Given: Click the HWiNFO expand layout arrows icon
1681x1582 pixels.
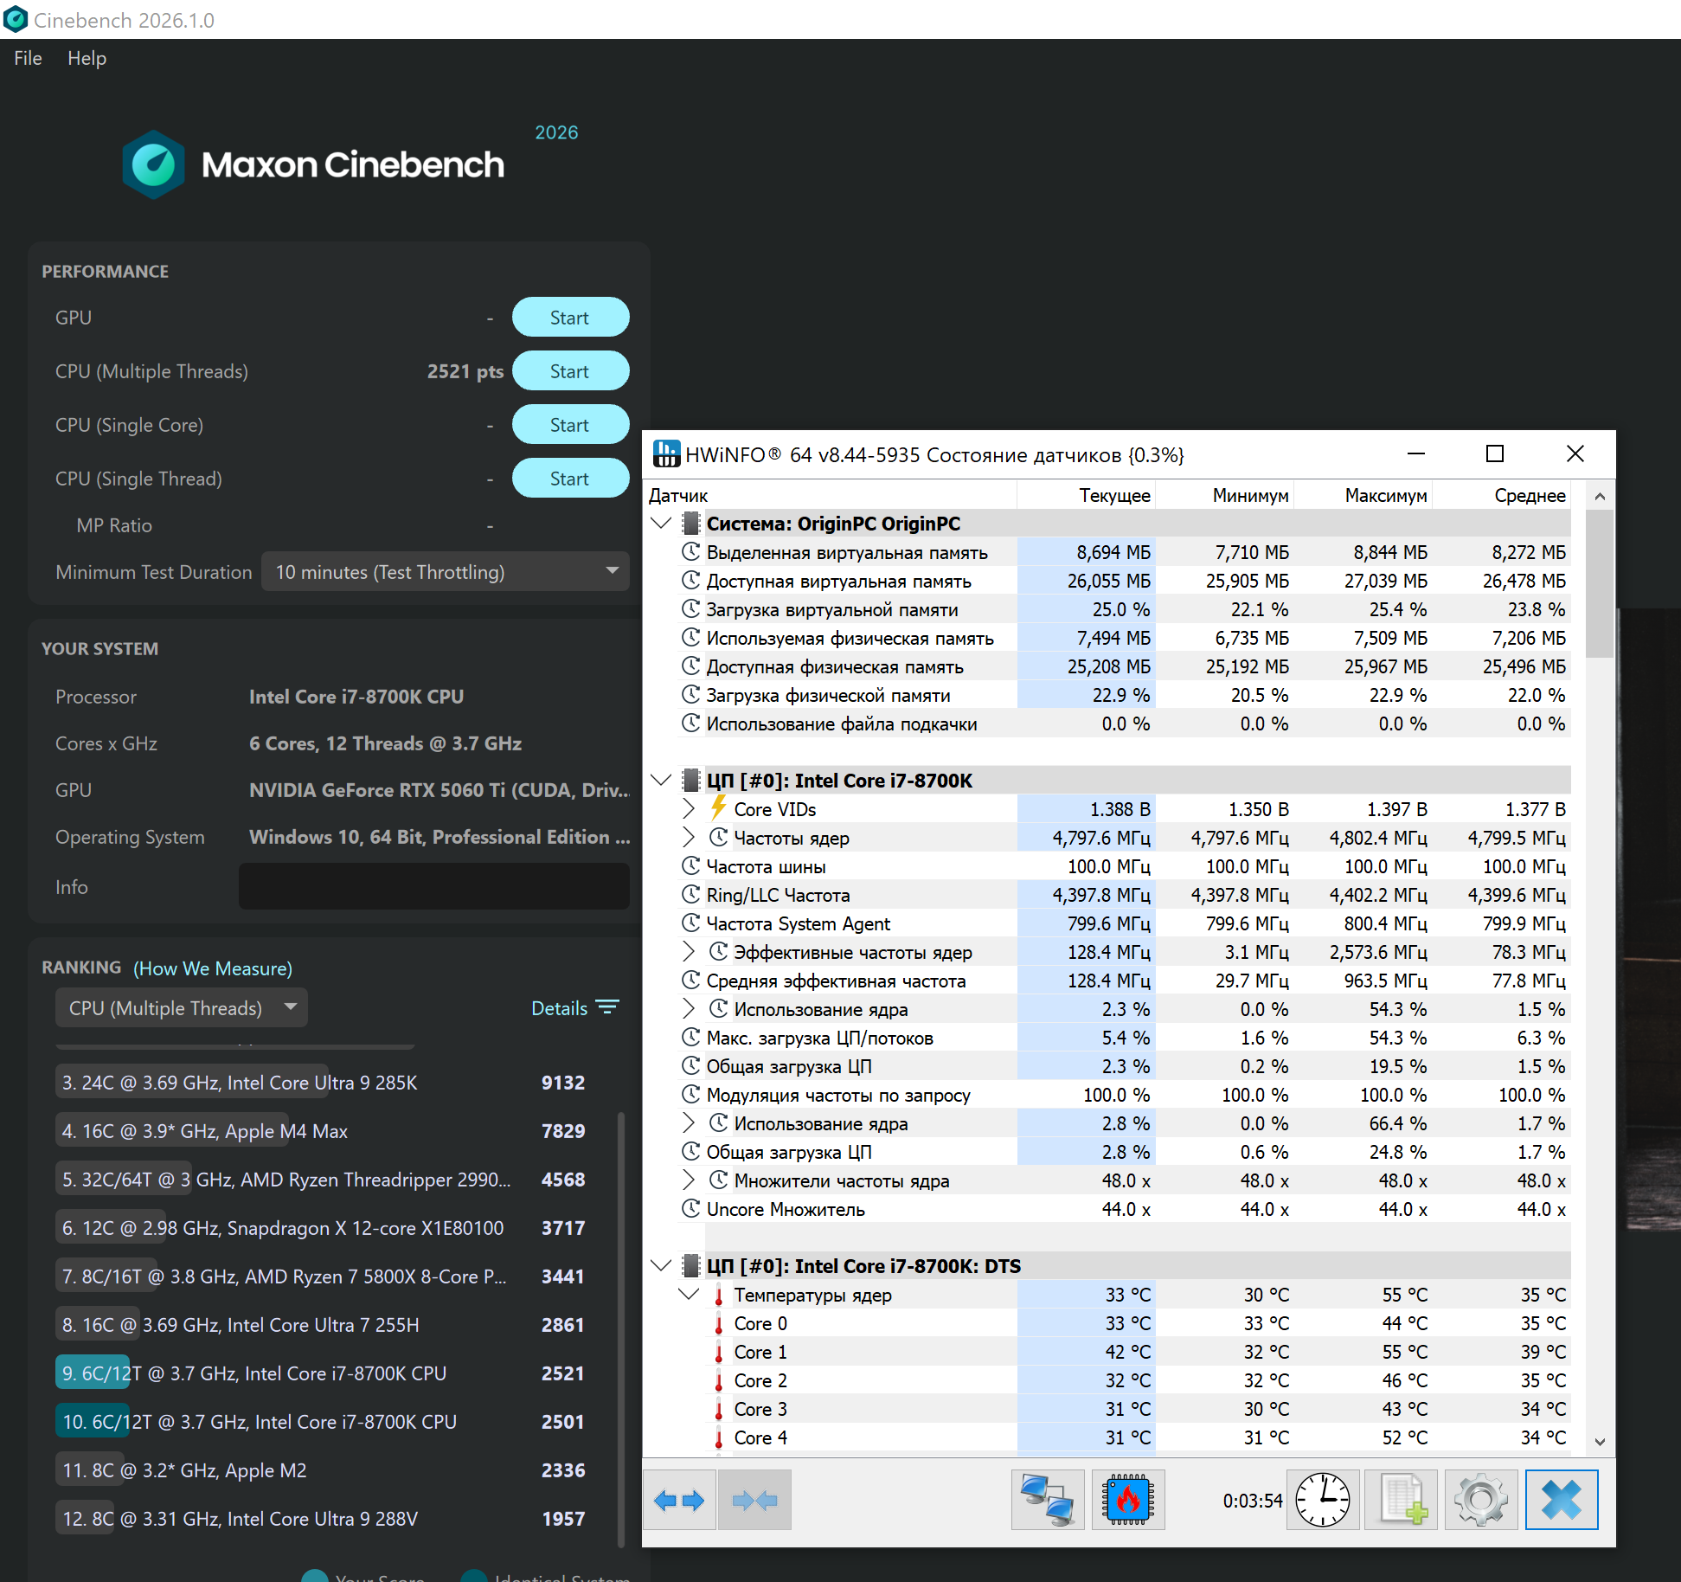Looking at the screenshot, I should tap(679, 1500).
